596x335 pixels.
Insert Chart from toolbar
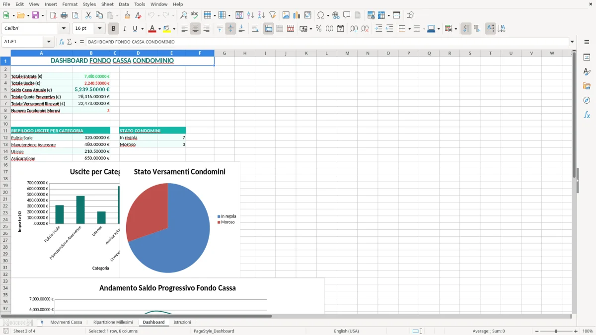click(297, 15)
